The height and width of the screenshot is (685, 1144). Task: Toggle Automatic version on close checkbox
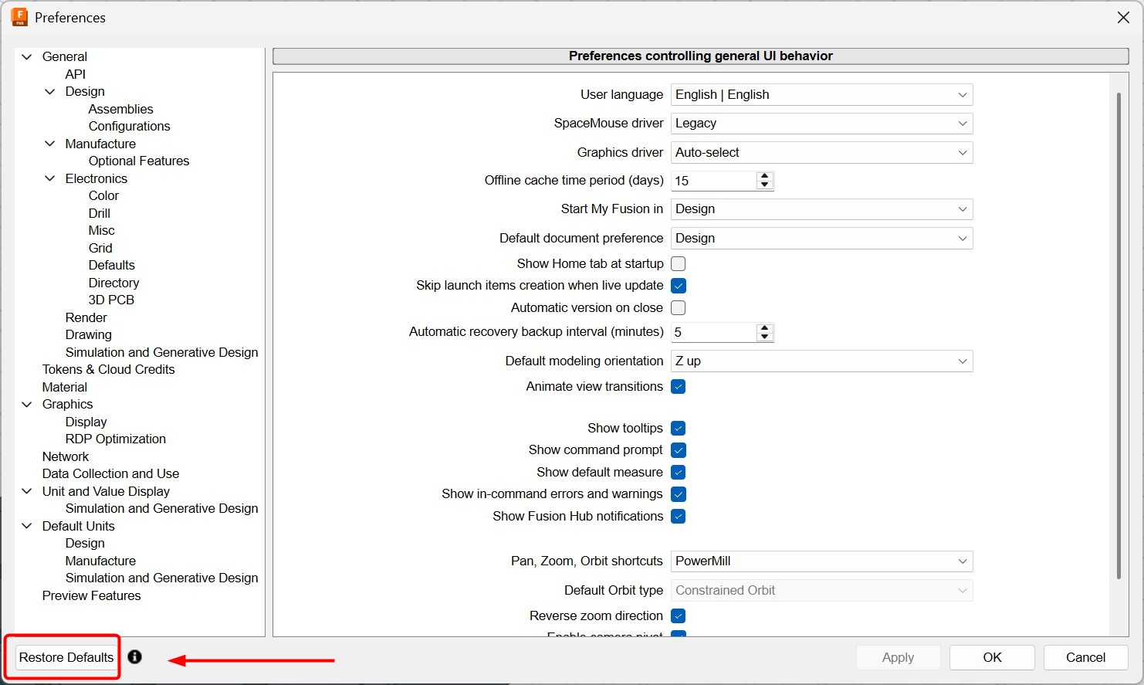(x=679, y=308)
